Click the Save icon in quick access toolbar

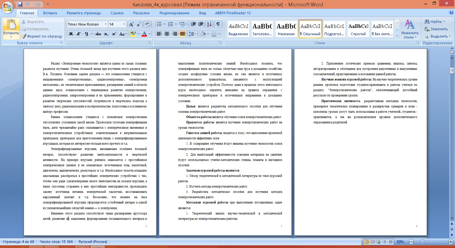(20, 4)
